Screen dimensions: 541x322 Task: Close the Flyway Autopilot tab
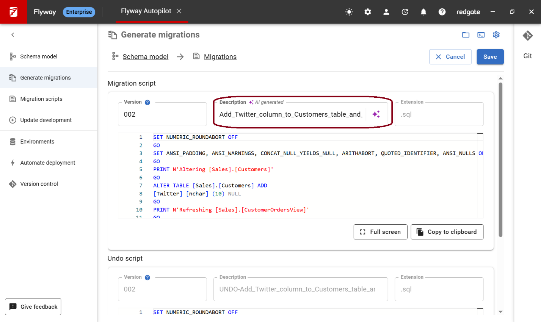pos(179,11)
